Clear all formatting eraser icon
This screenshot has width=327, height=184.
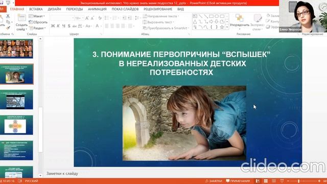point(100,18)
